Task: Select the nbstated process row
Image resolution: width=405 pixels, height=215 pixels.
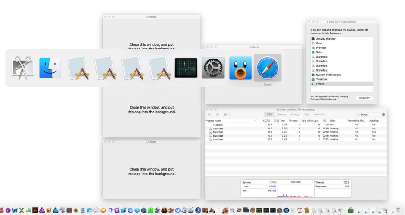Action: pos(296,125)
